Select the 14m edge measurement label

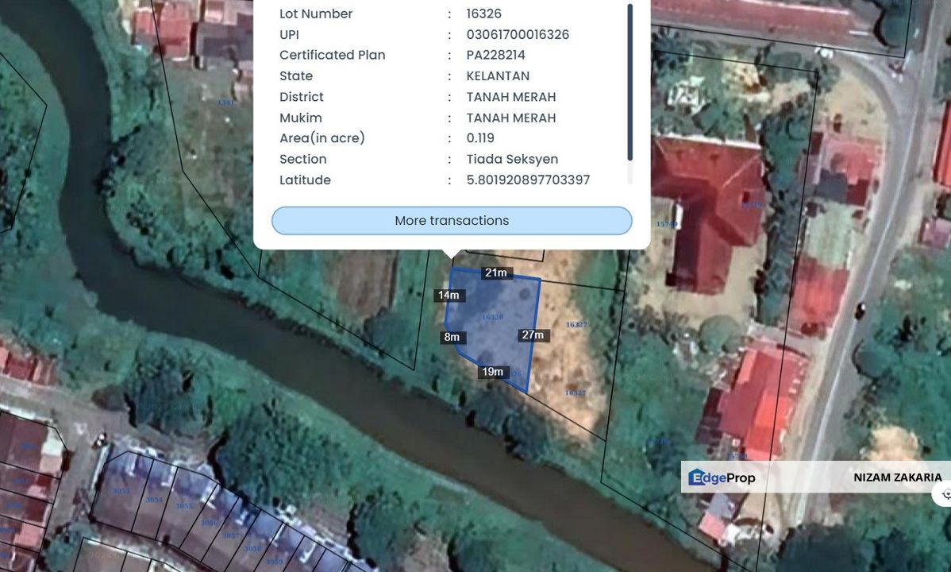pyautogui.click(x=449, y=296)
